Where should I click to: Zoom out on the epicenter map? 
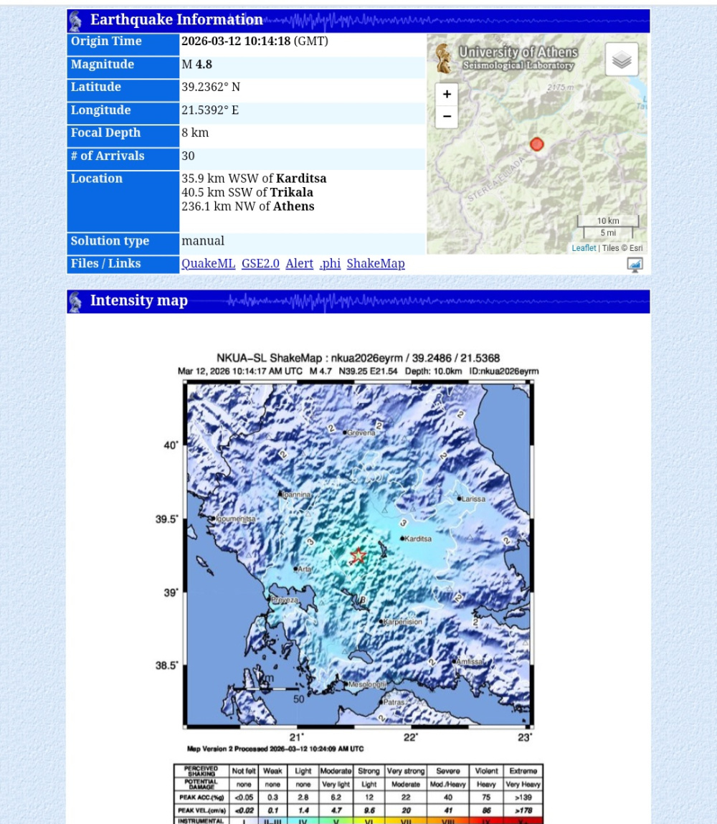click(446, 116)
